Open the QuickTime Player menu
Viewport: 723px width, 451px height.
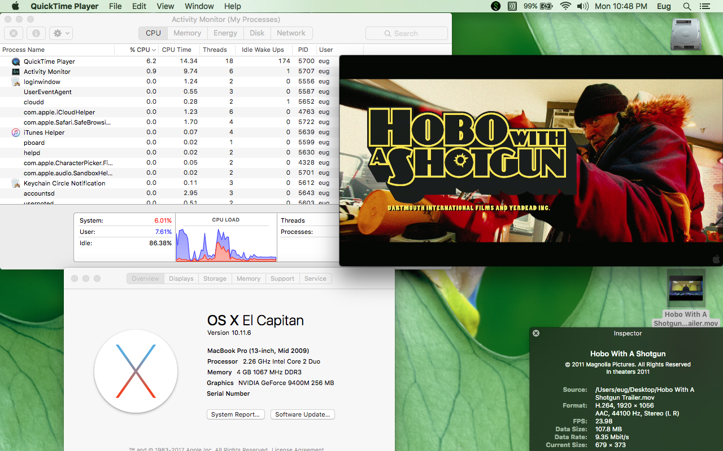(x=64, y=6)
